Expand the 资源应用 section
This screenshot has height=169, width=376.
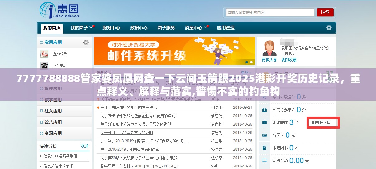[x=41, y=133]
